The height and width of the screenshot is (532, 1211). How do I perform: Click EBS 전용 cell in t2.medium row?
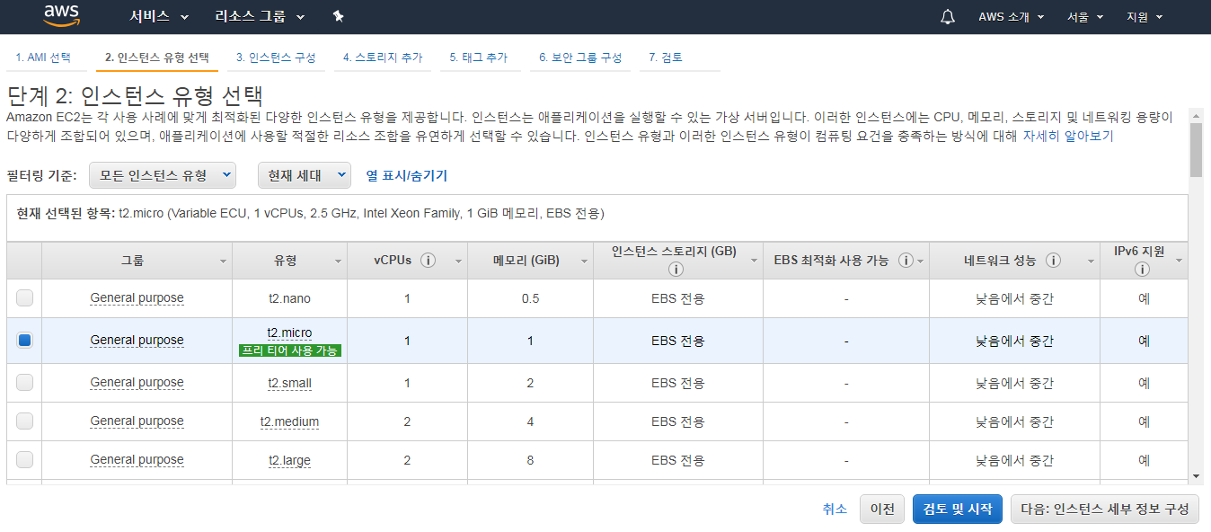[677, 421]
